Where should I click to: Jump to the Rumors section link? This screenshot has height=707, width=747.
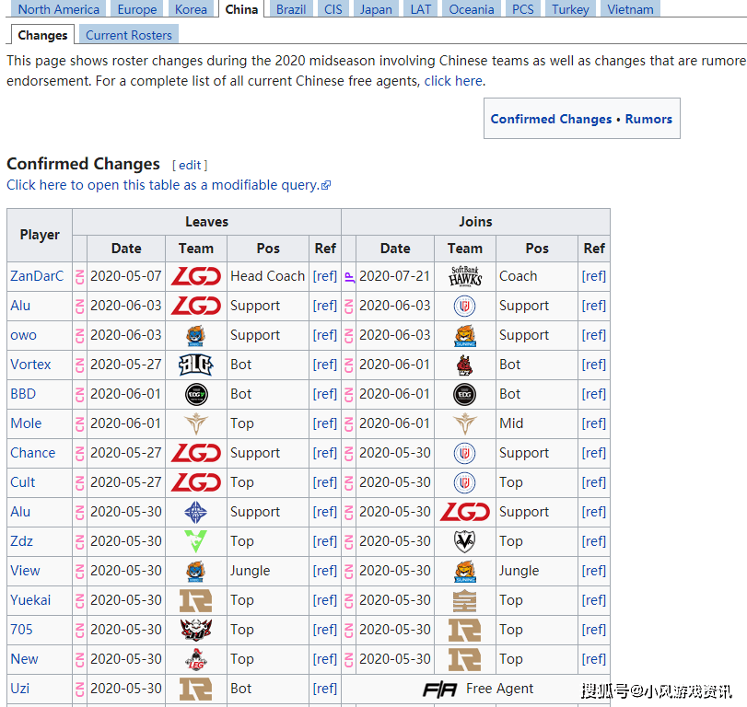648,119
